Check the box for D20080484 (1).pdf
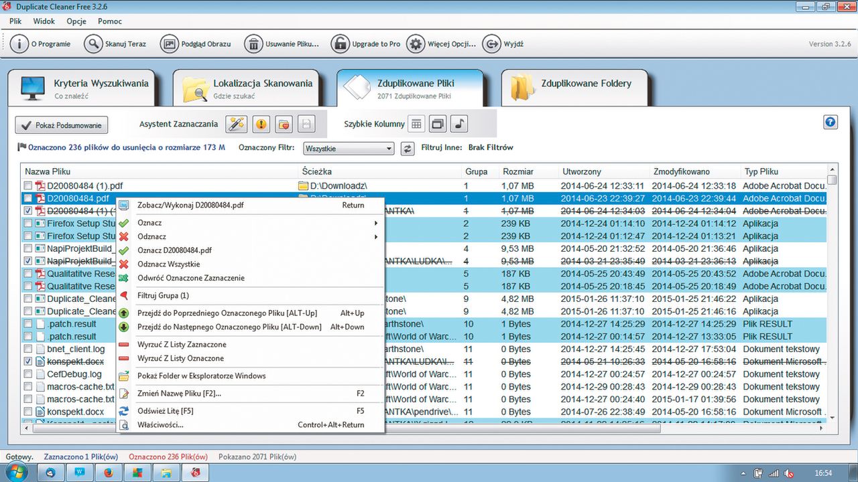The width and height of the screenshot is (858, 482). point(28,186)
